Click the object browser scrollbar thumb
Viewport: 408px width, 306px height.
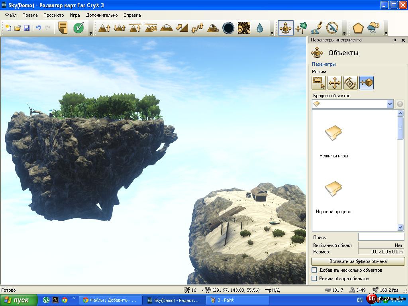tap(400, 128)
